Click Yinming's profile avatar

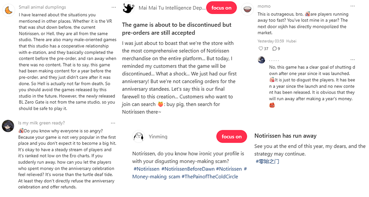tap(137, 137)
